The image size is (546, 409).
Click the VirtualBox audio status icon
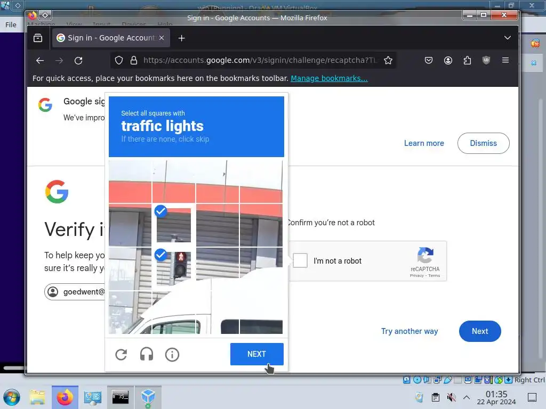(427, 380)
